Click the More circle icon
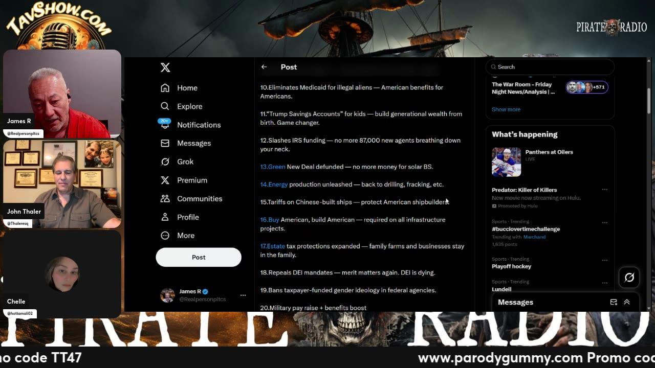Viewport: 655px width, 368px height. [x=165, y=236]
